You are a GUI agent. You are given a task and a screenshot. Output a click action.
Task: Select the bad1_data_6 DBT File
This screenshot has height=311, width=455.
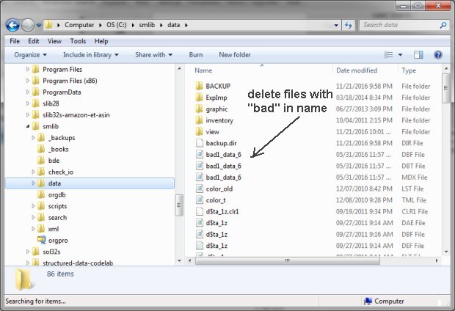coord(223,166)
